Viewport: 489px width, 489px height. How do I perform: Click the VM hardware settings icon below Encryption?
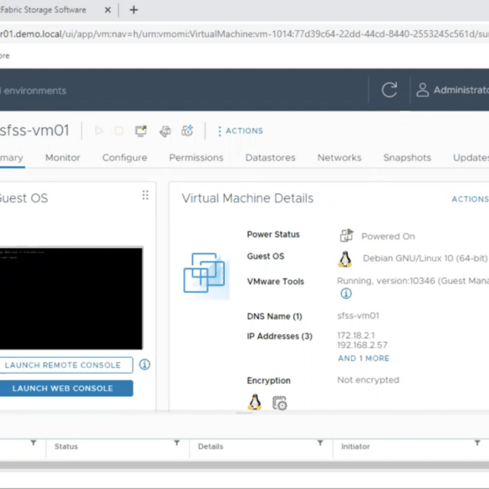point(280,403)
